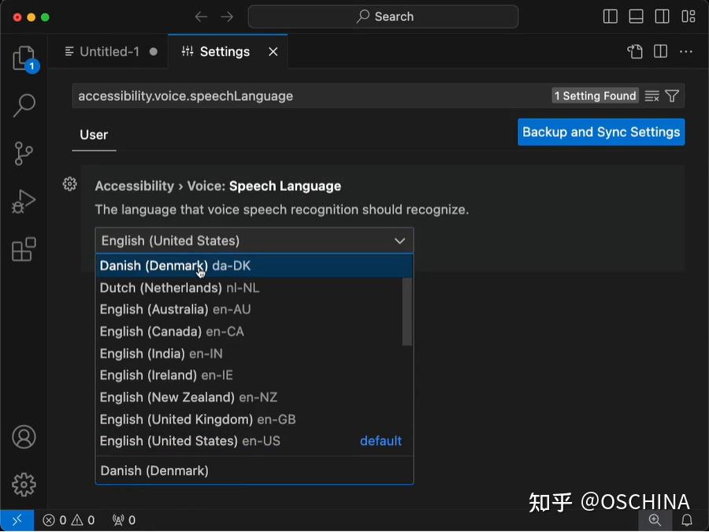
Task: Open the Explorer view in the Activity Bar
Action: pos(23,58)
